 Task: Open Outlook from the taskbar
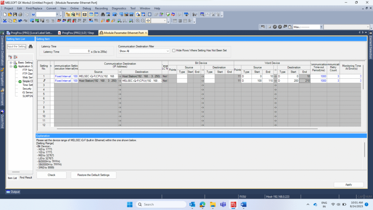pos(192,204)
